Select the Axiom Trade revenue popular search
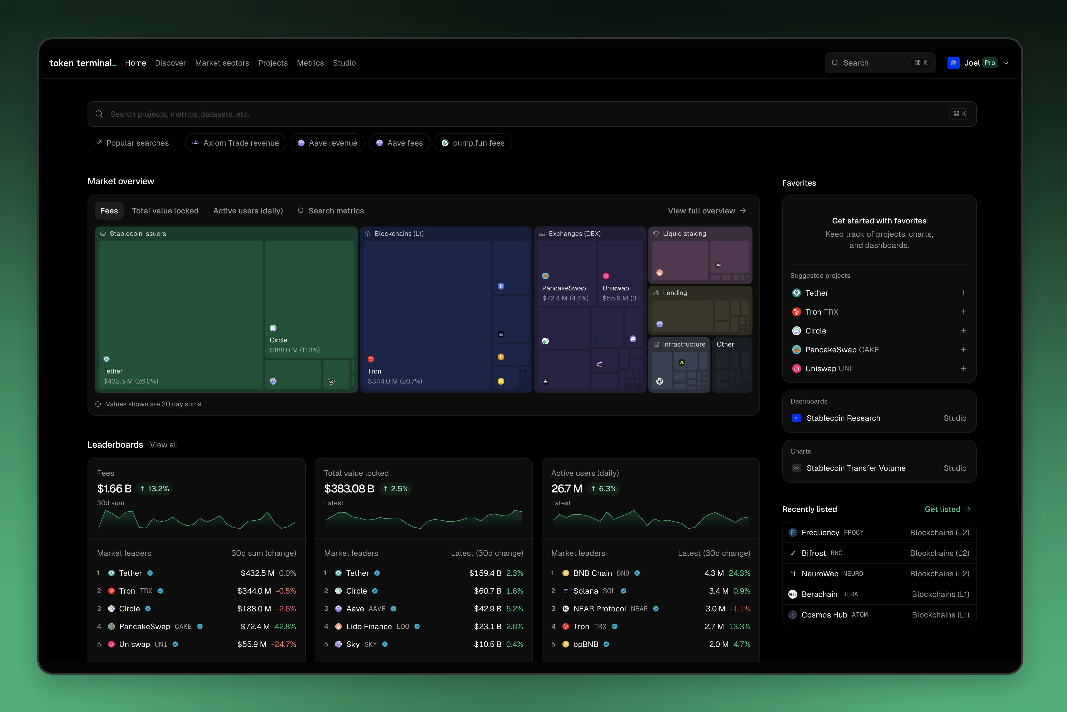The height and width of the screenshot is (712, 1067). click(235, 143)
